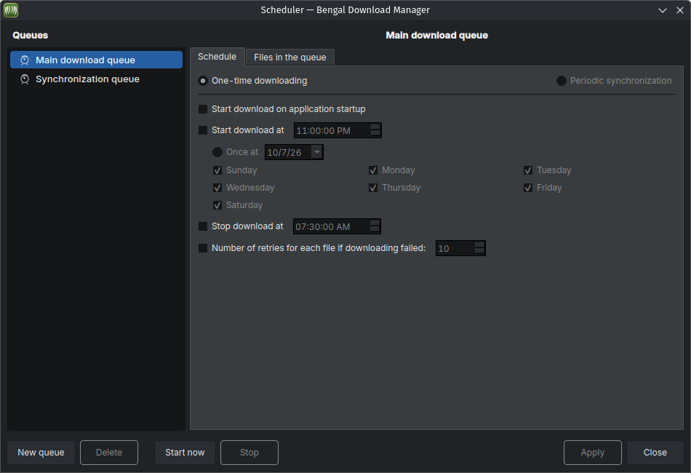
Task: Decrease retries count with the down arrow
Action: click(x=480, y=251)
